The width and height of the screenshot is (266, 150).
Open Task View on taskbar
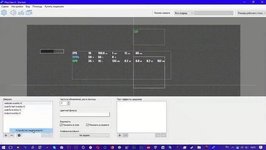point(10,147)
